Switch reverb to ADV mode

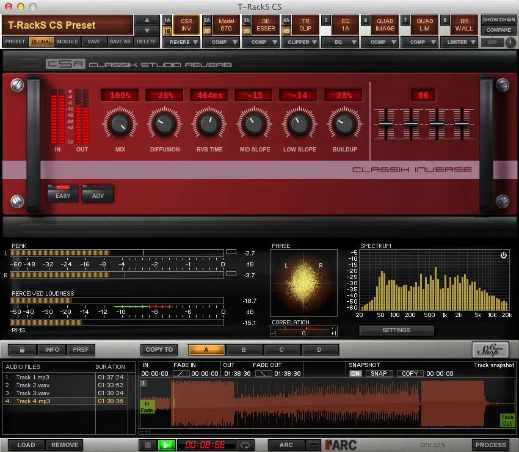(x=98, y=195)
